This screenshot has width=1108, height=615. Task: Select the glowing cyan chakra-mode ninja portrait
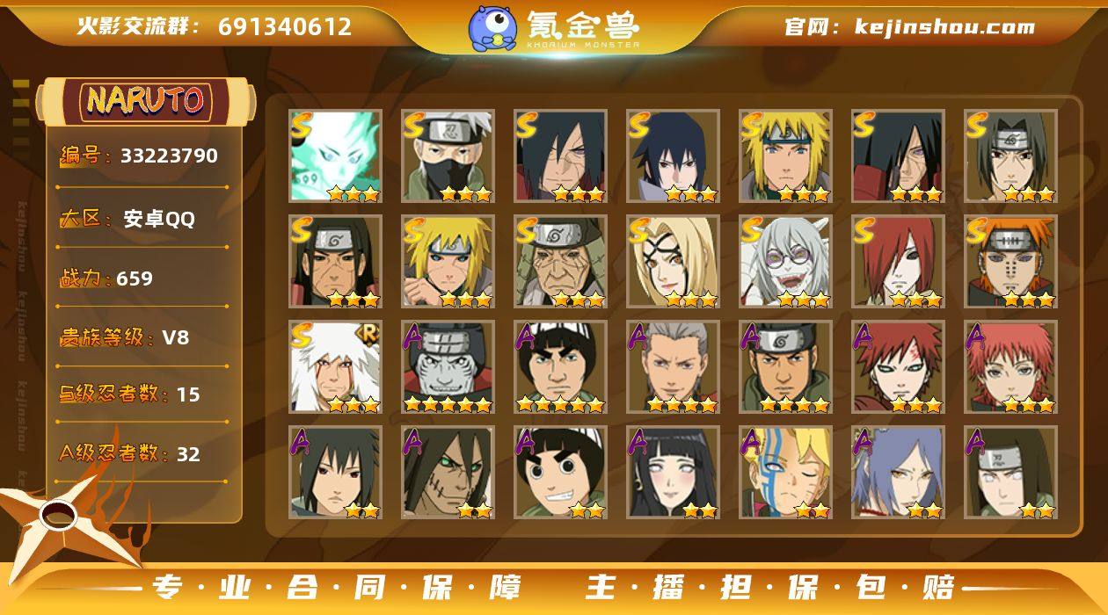click(x=336, y=156)
